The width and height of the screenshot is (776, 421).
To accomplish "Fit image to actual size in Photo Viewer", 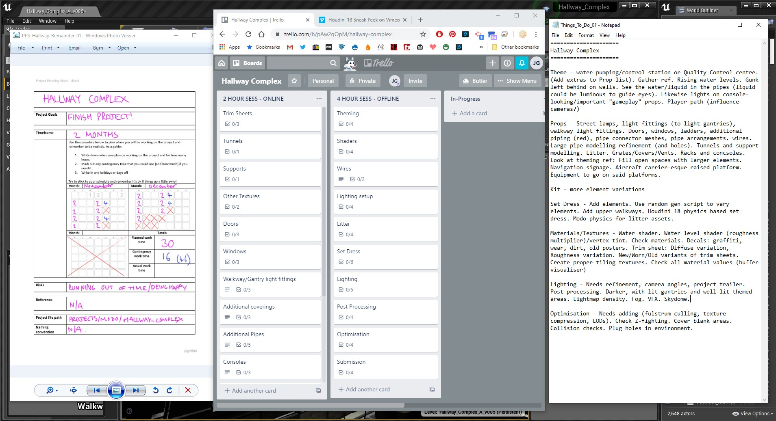I will click(74, 390).
